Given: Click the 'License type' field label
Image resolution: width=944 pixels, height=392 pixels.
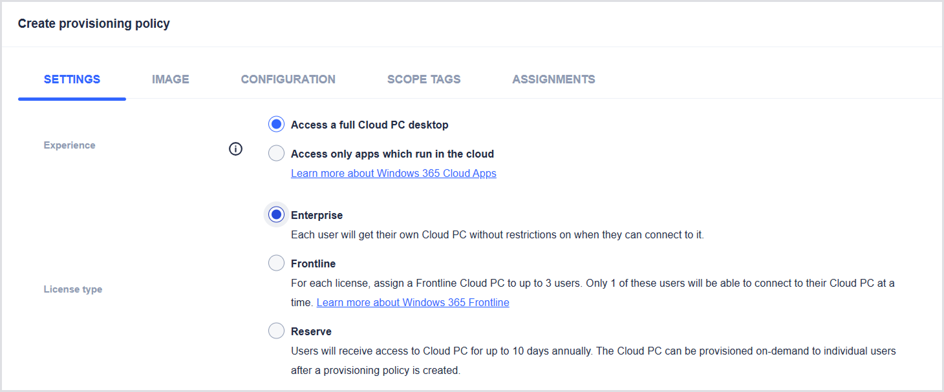Looking at the screenshot, I should (x=73, y=289).
